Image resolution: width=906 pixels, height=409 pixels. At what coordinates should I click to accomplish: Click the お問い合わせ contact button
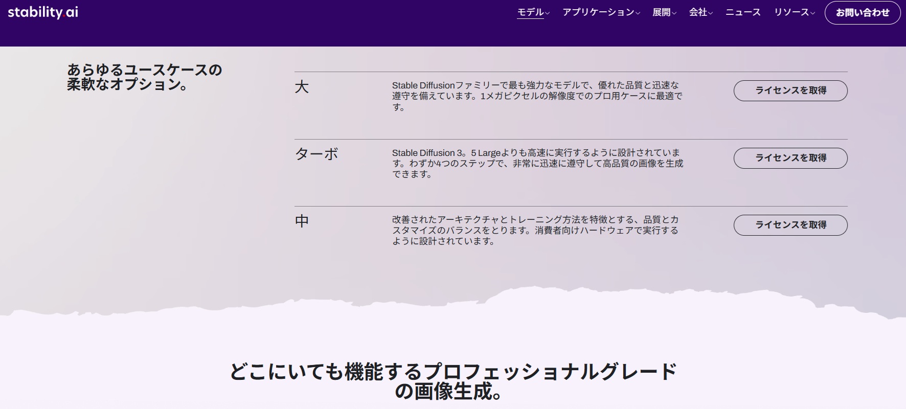[863, 13]
